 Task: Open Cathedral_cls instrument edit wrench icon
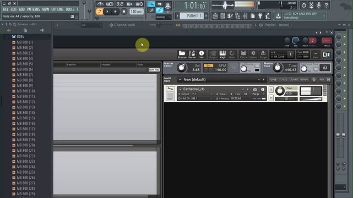tap(170, 89)
